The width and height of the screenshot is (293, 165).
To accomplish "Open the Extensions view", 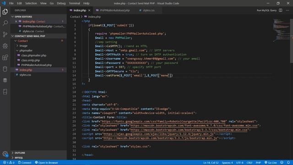I will pyautogui.click(x=5, y=57).
